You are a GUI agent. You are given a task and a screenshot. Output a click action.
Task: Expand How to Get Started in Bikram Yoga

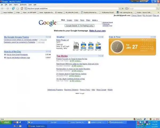[x=5, y=58]
